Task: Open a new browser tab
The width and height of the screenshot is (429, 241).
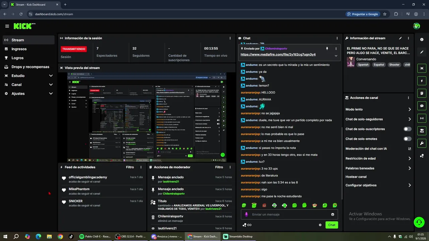Action: 65,5
